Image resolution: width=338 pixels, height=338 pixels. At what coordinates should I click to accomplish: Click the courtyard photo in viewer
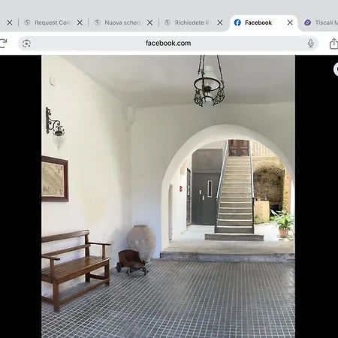168,197
